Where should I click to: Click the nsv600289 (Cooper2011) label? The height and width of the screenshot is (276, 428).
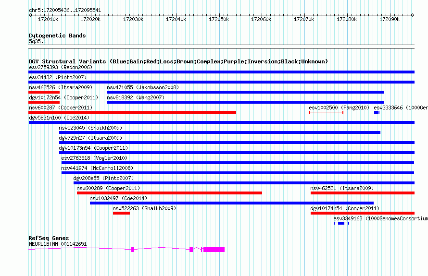click(108, 188)
